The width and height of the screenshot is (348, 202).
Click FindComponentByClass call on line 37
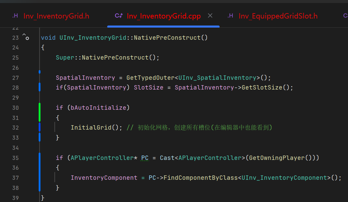(x=201, y=178)
